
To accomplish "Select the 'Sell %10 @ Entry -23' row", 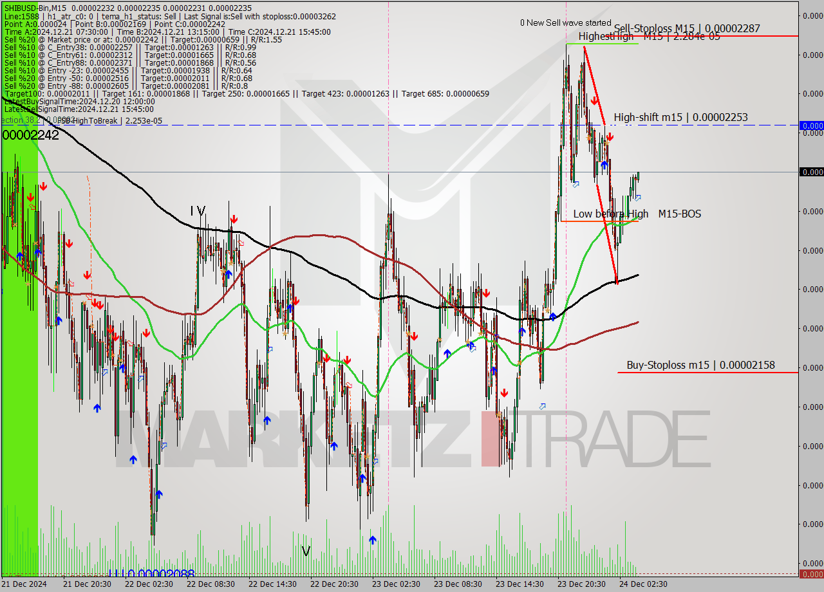I will 128,70.
